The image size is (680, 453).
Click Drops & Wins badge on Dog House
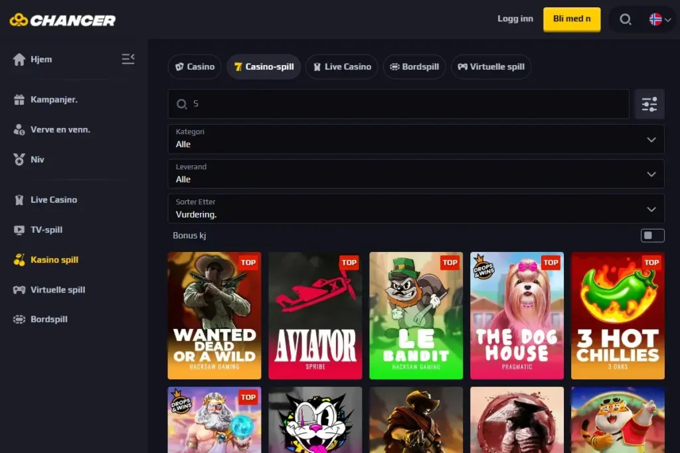point(483,267)
